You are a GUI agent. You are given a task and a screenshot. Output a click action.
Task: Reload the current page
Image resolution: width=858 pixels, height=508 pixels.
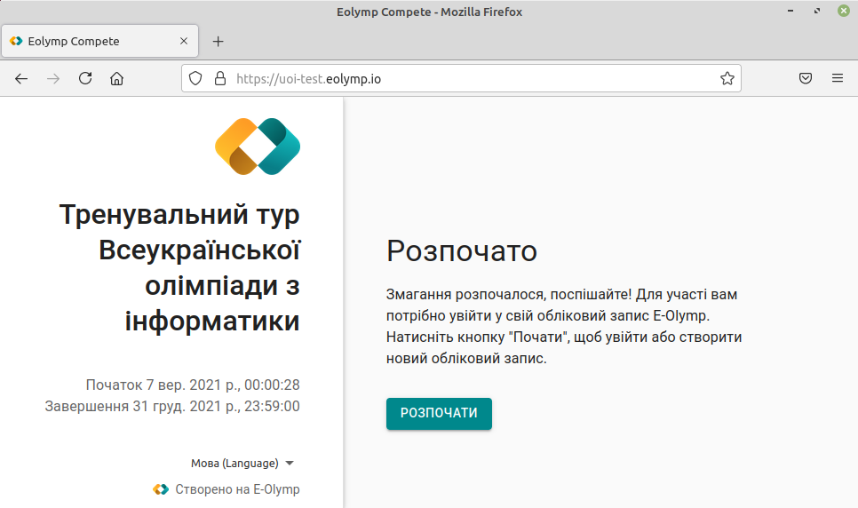(x=84, y=78)
